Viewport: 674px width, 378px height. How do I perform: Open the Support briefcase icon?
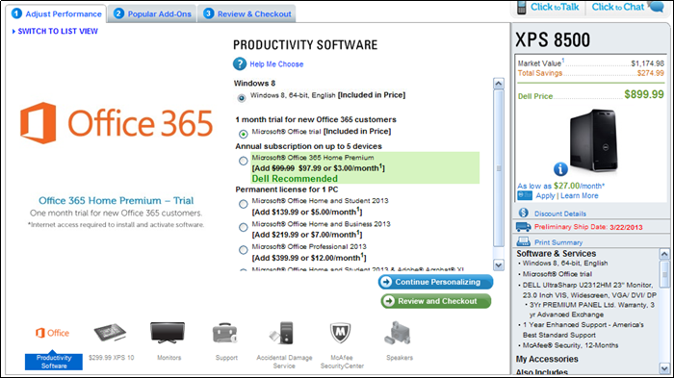[x=224, y=333]
